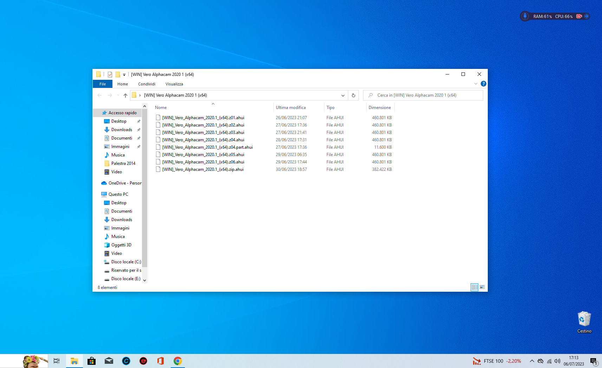602x368 pixels.
Task: Select the z01.ahui file
Action: pos(203,118)
